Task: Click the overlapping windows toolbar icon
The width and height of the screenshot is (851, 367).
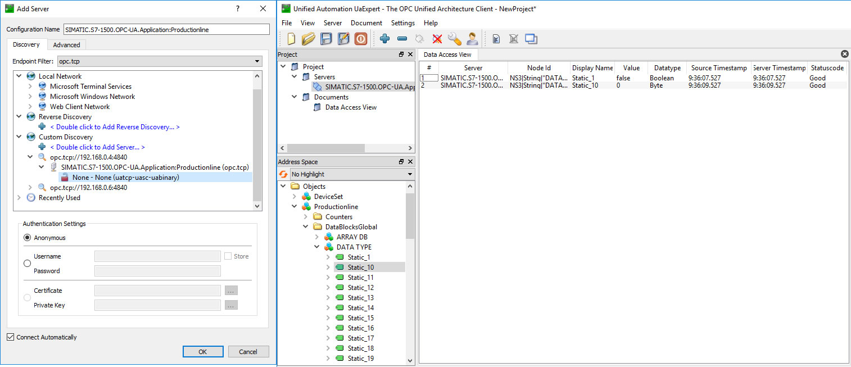Action: click(x=531, y=39)
